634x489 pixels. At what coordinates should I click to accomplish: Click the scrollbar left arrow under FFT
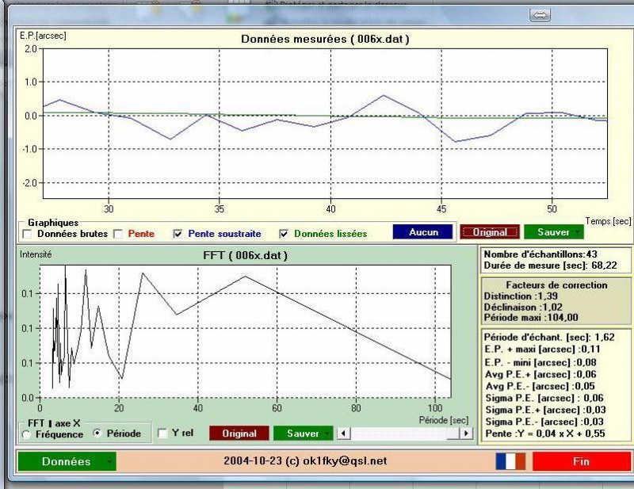(344, 434)
